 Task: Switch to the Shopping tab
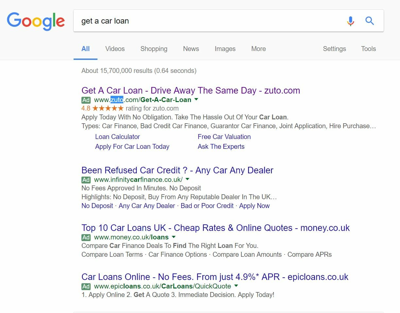pos(154,49)
